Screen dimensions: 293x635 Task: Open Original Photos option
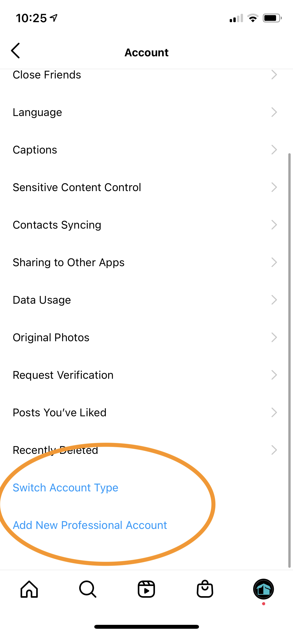146,338
